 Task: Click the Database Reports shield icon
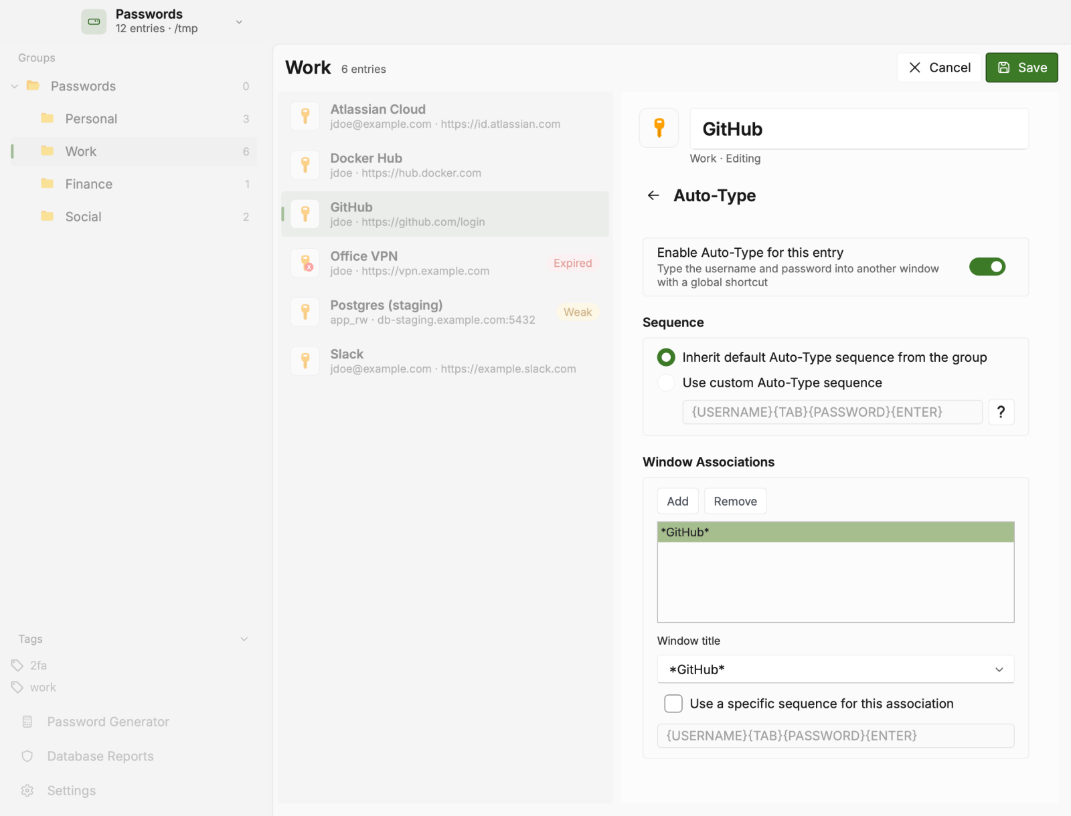coord(27,756)
